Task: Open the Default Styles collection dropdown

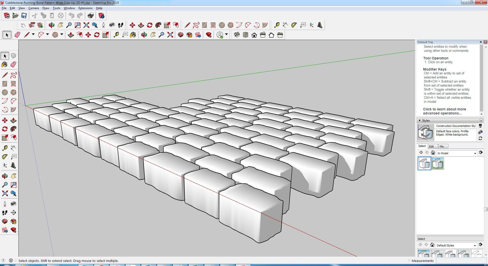Action: click(475, 245)
